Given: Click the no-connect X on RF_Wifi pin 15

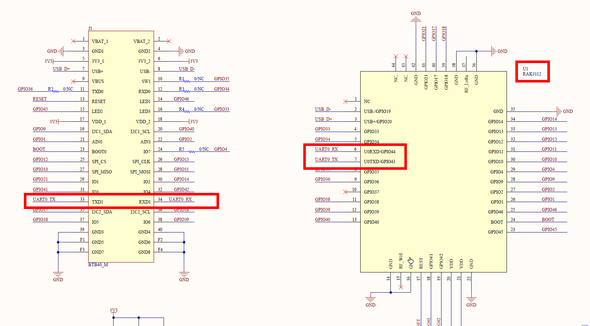Looking at the screenshot, I should pyautogui.click(x=401, y=287).
